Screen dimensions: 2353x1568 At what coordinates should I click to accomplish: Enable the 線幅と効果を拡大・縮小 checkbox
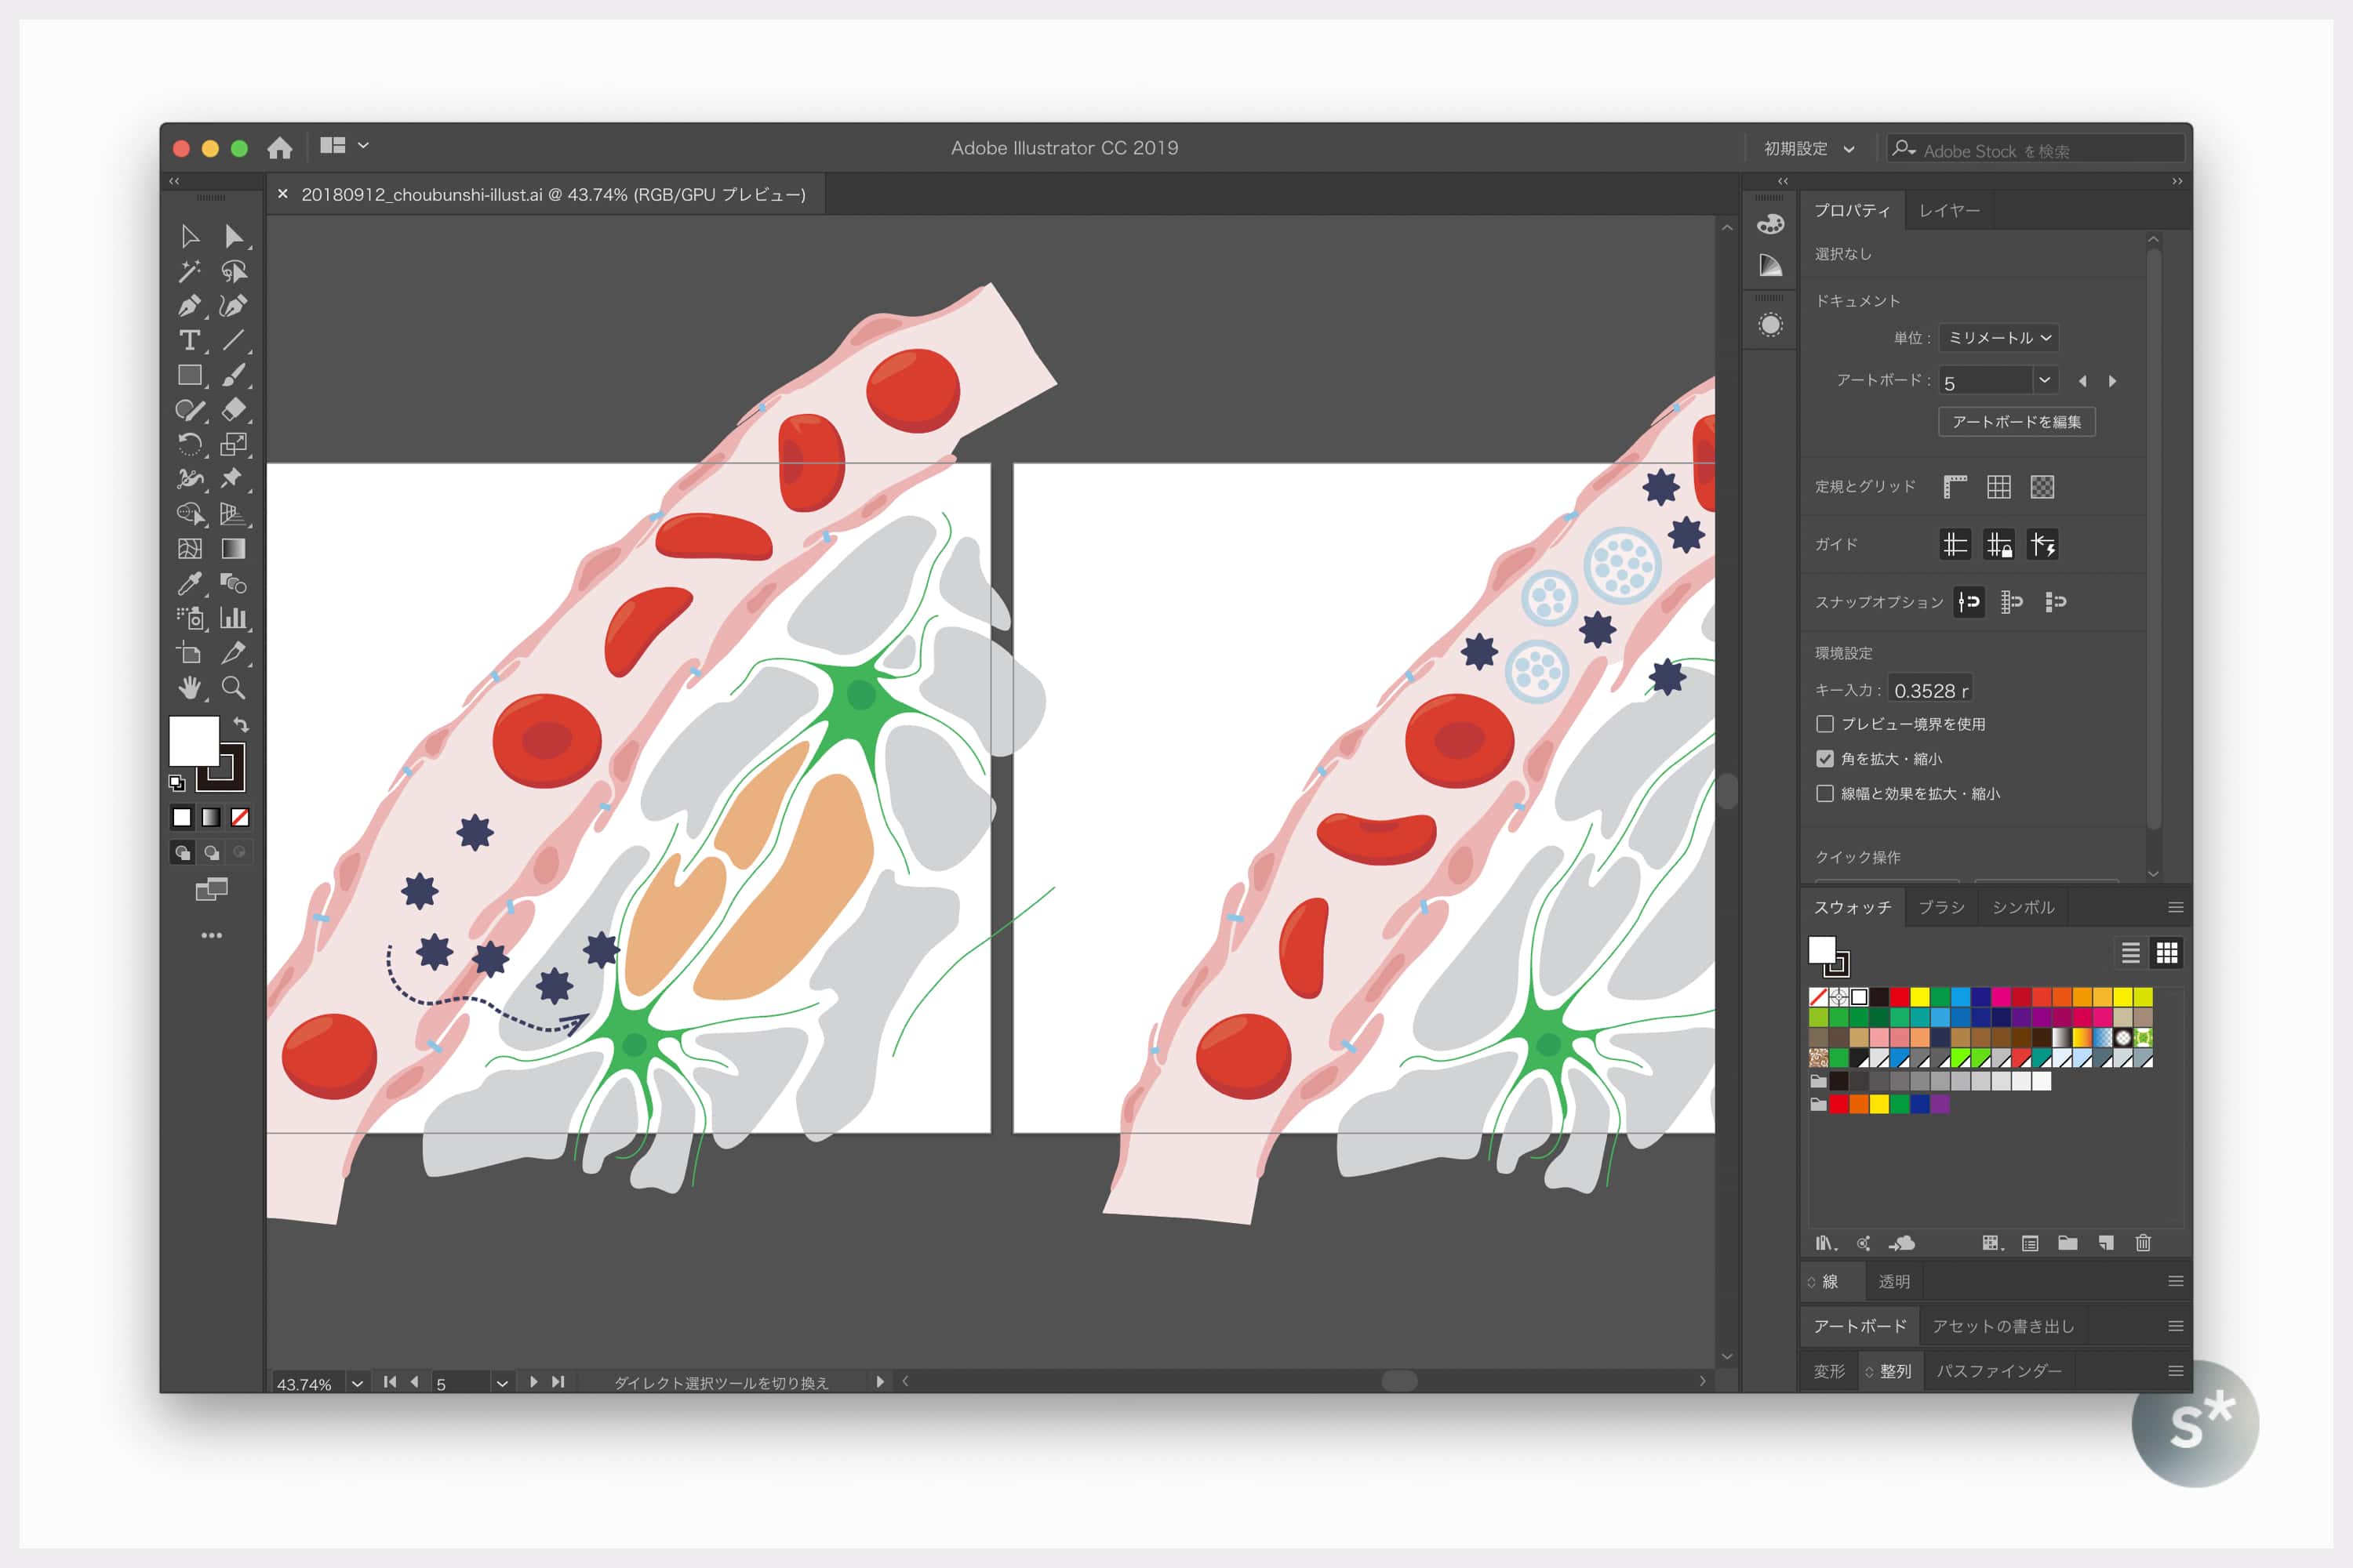click(1825, 794)
